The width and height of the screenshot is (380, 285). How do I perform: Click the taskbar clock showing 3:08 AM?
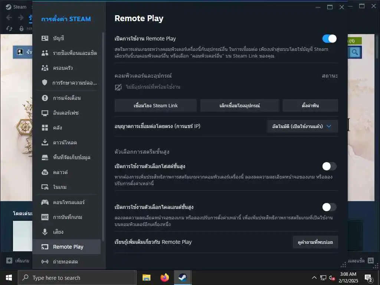(x=348, y=278)
